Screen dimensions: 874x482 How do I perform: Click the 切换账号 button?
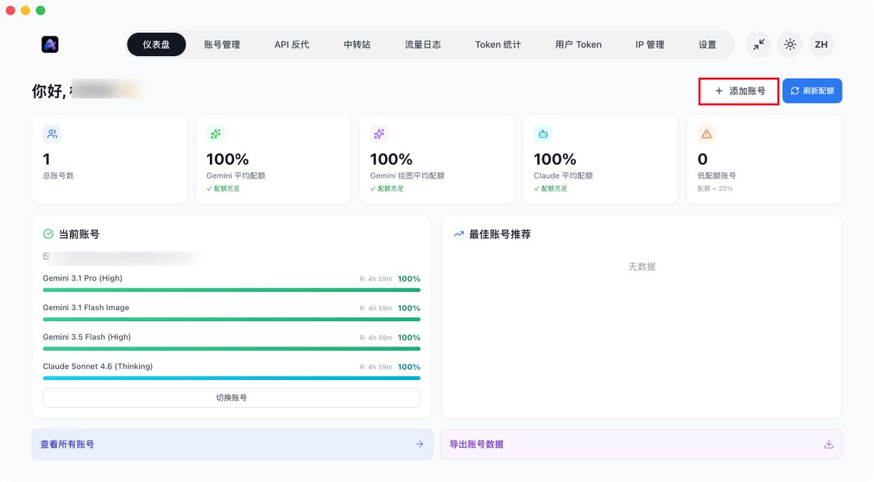tap(231, 398)
